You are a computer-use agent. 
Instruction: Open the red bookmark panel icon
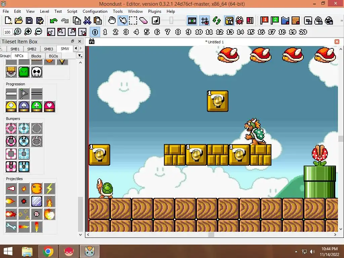250,20
